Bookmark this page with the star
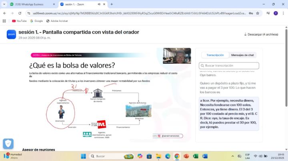The image size is (288, 161). pos(258,13)
